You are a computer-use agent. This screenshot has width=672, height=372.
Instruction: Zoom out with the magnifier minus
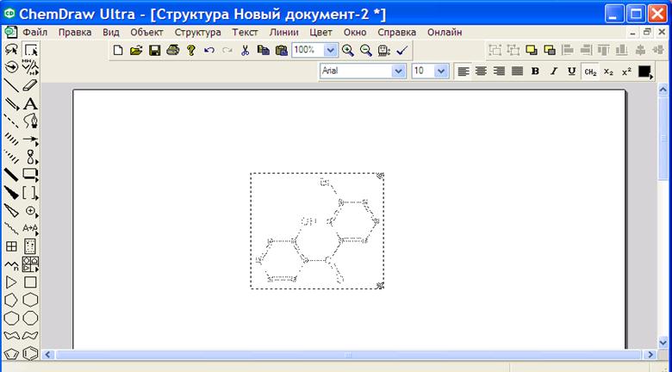pyautogui.click(x=365, y=50)
